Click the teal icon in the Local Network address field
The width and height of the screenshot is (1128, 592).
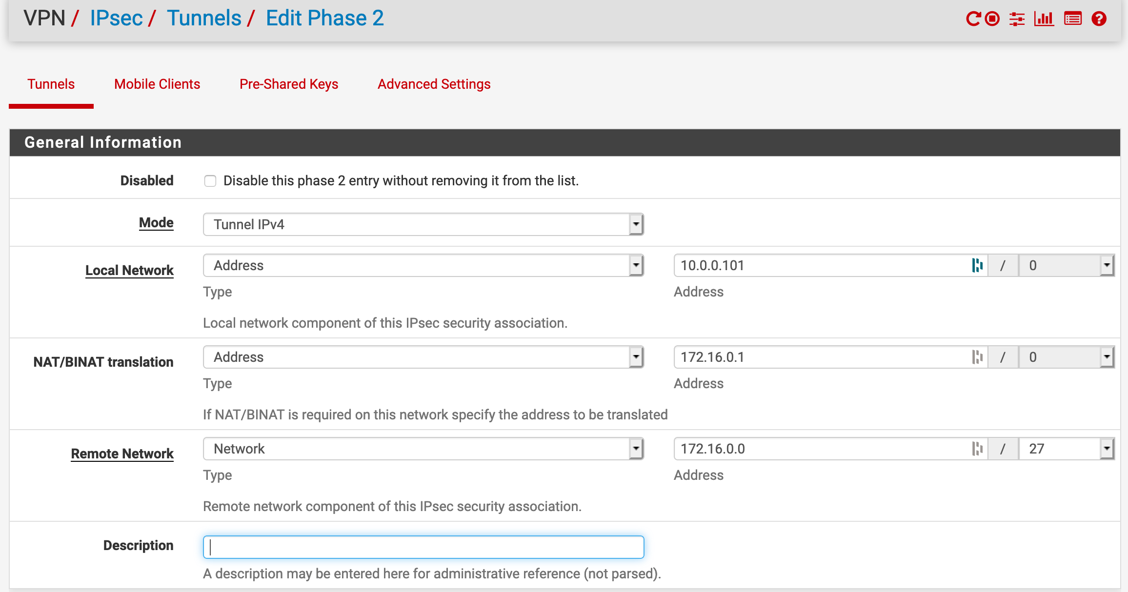pyautogui.click(x=977, y=265)
